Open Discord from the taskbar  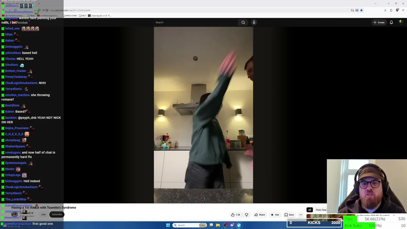point(232,225)
